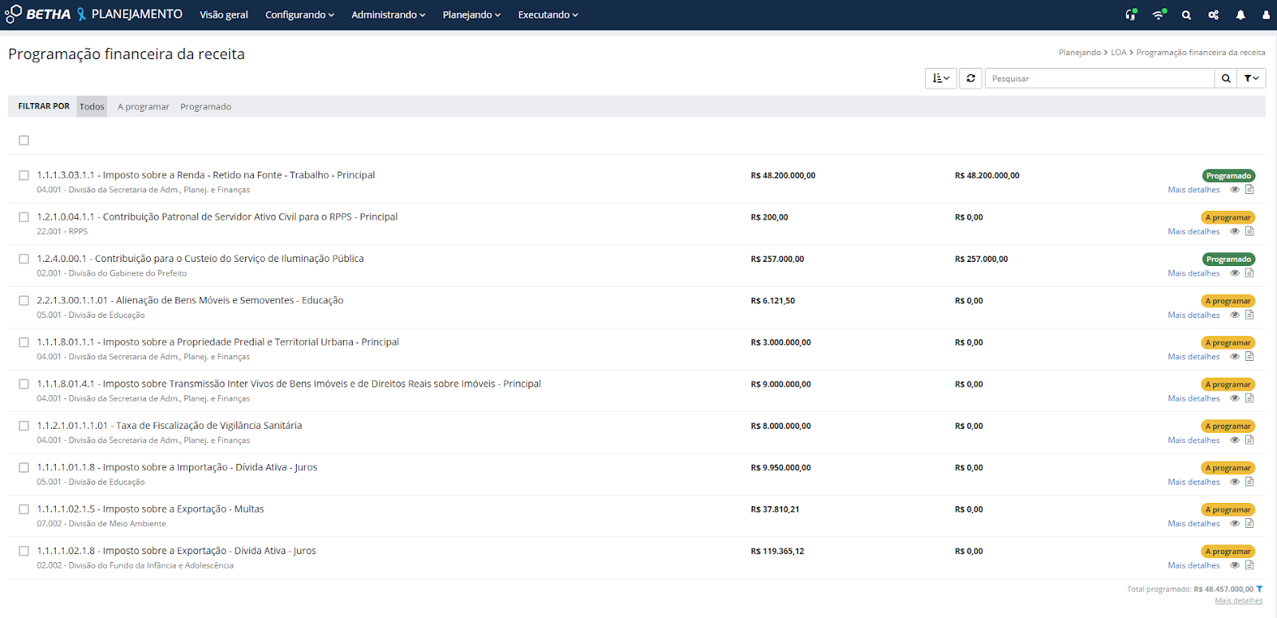Open the Betha logo home
This screenshot has height=618, width=1277.
pos(38,14)
